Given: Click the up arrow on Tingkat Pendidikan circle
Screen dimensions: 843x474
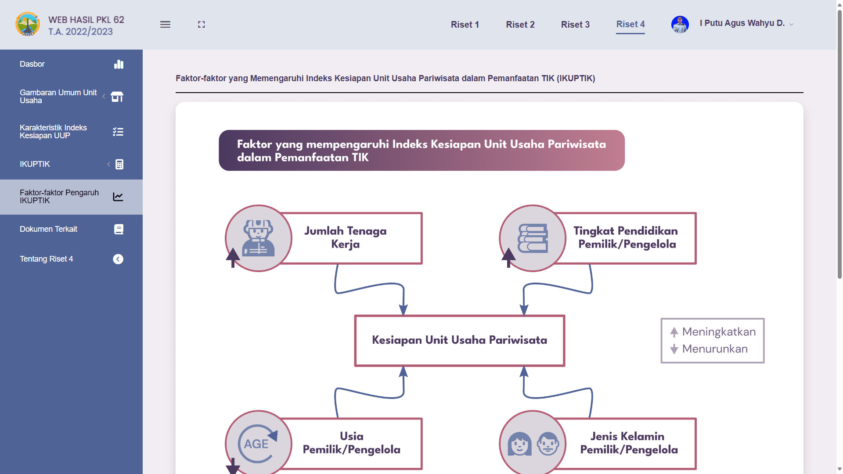Looking at the screenshot, I should coord(508,258).
